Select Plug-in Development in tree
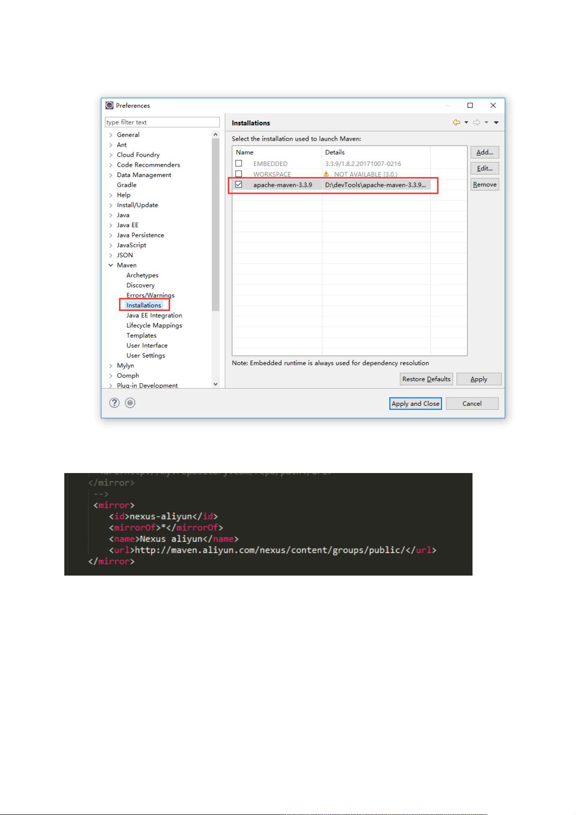The height and width of the screenshot is (815, 576). (147, 385)
